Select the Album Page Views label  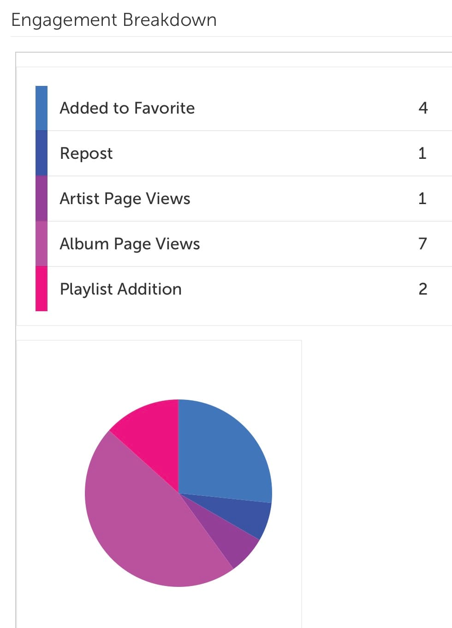pos(130,244)
